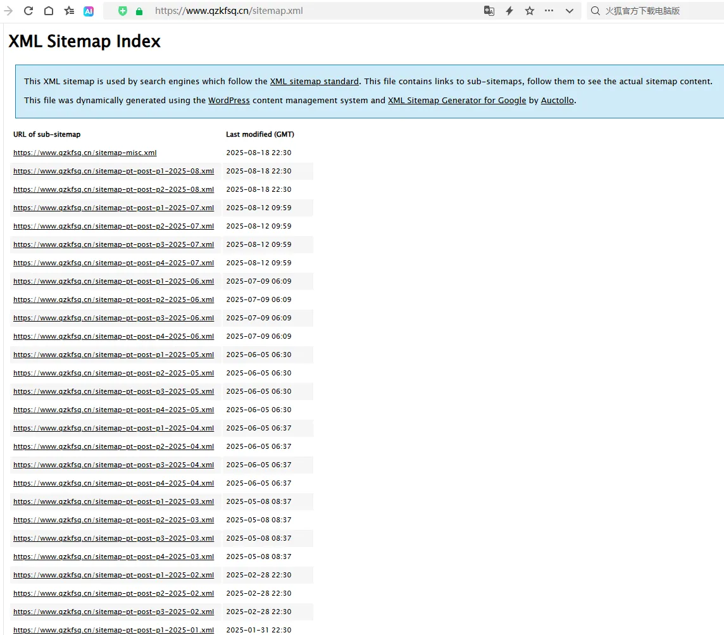The width and height of the screenshot is (724, 635).
Task: Open the three-dot more options menu
Action: pos(549,11)
